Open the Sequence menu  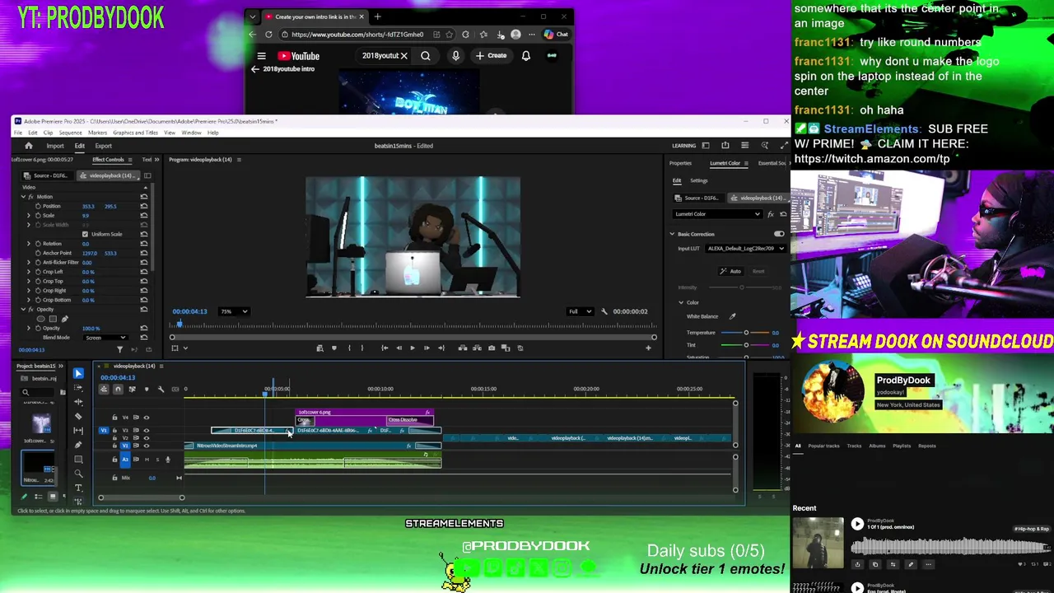70,133
